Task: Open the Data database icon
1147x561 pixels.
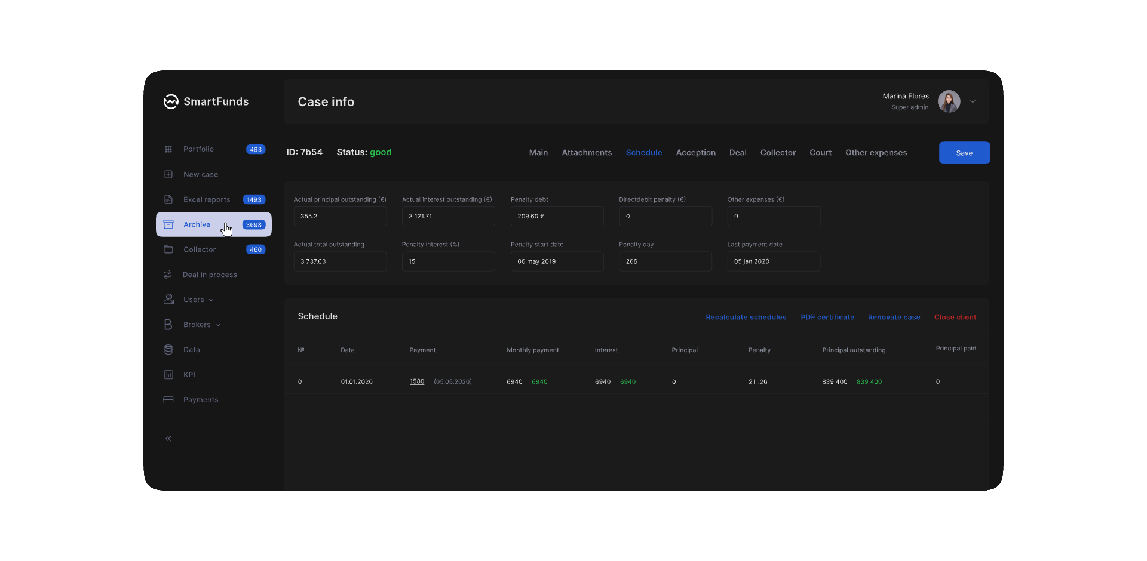Action: [168, 350]
